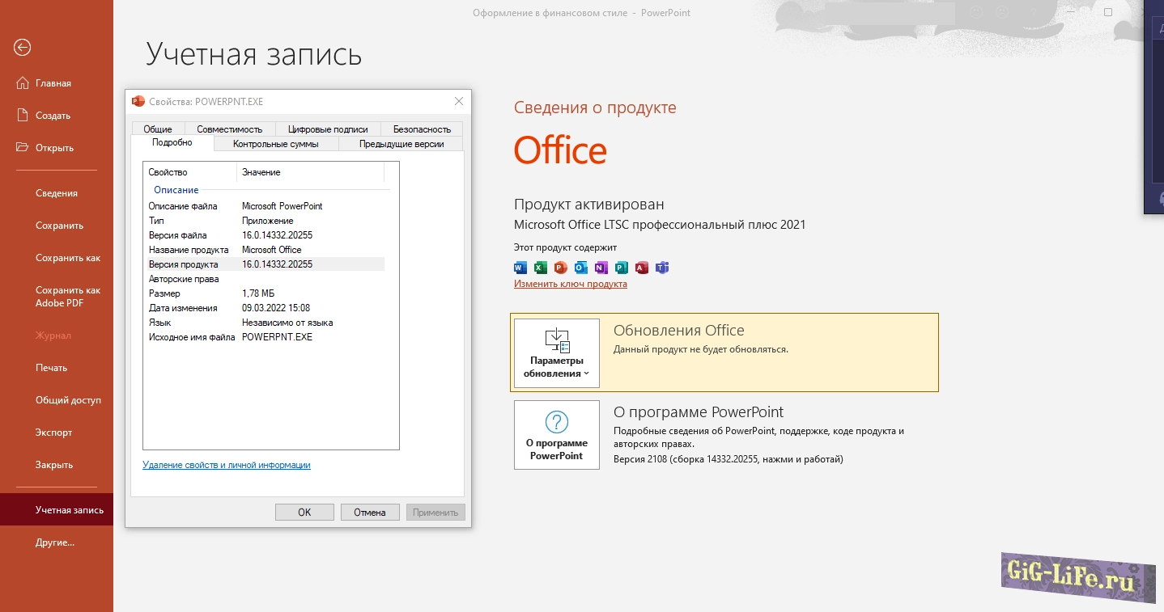Click the Teams icon under product contents

662,268
